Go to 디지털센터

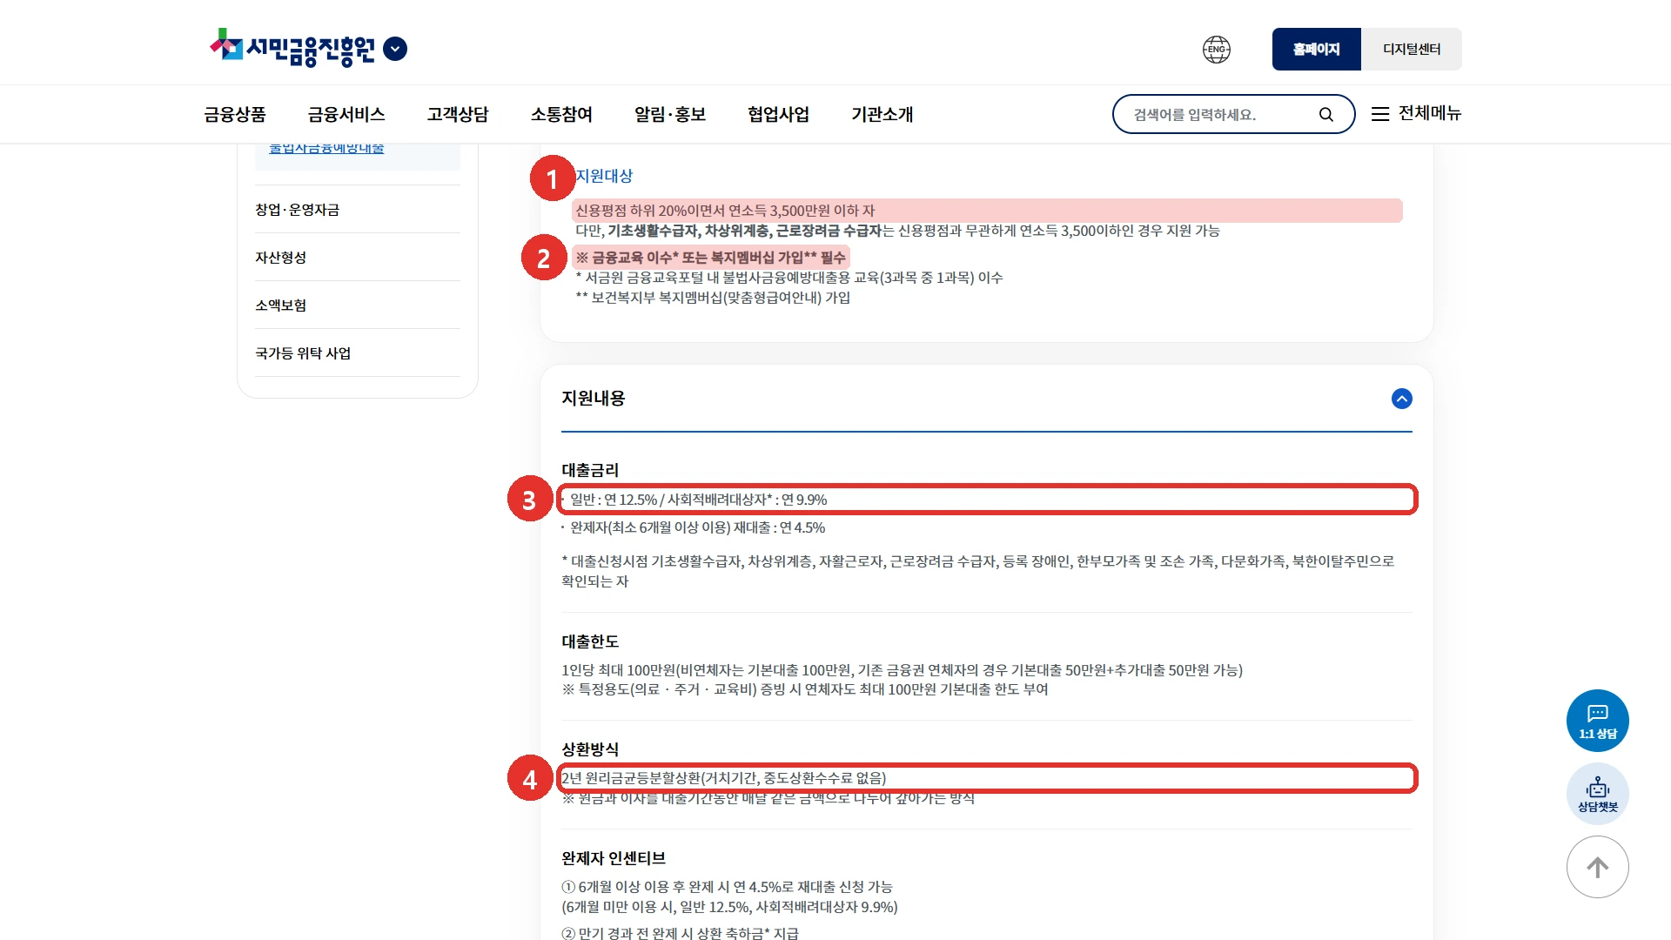pos(1412,50)
